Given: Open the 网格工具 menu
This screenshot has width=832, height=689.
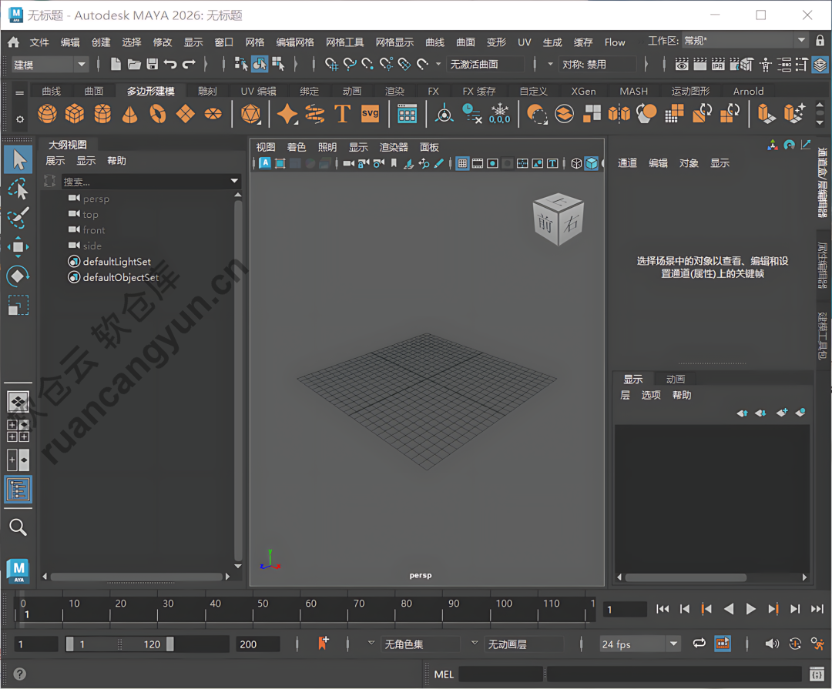Looking at the screenshot, I should [344, 42].
